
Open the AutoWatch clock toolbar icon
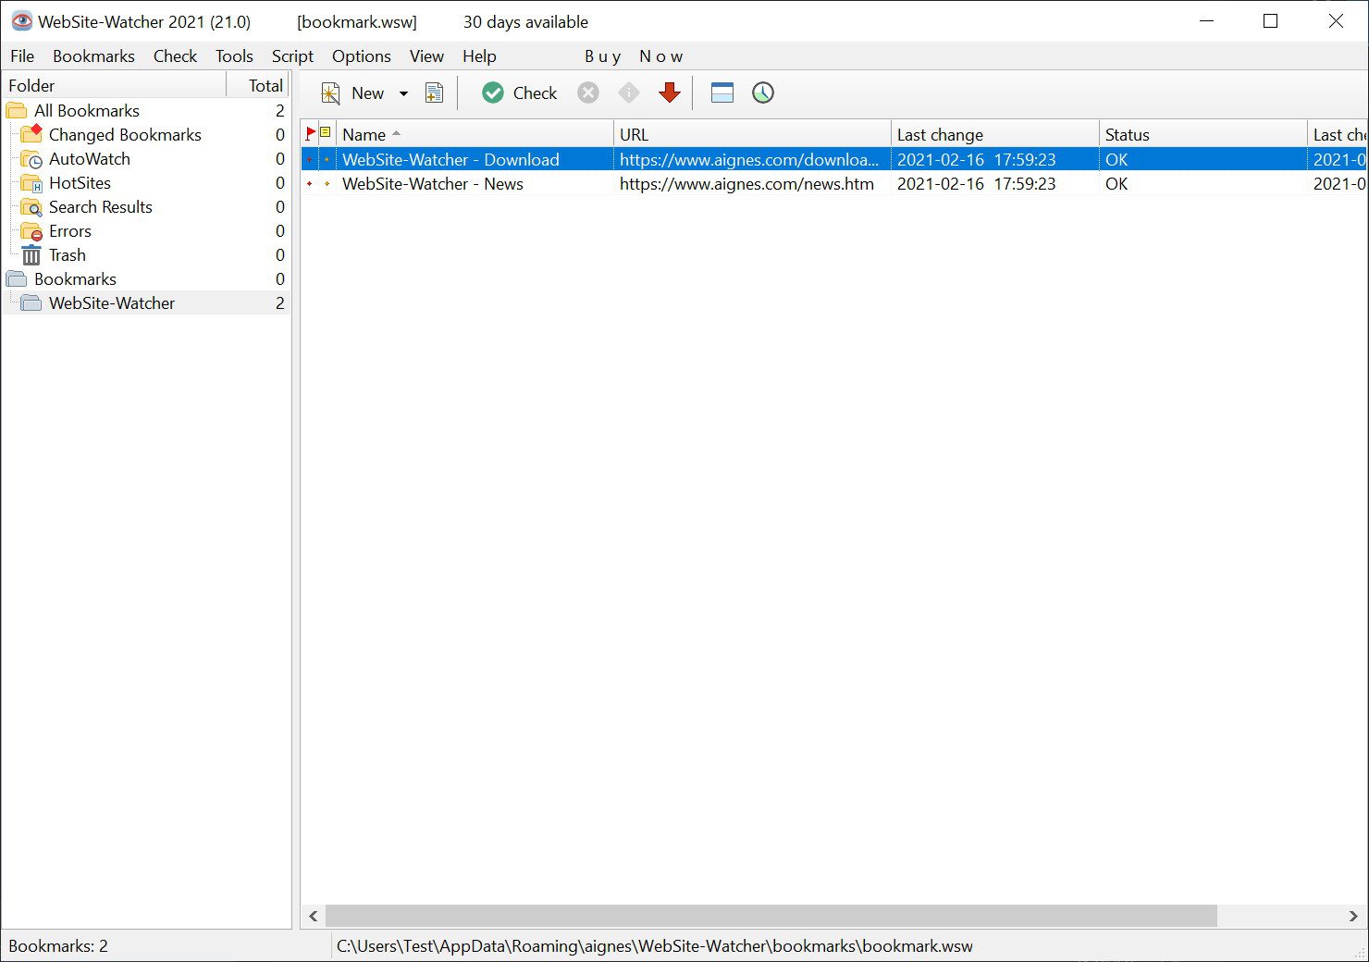click(x=763, y=92)
